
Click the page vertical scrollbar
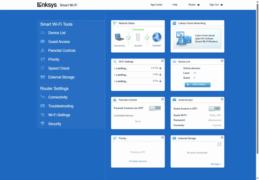tap(257, 79)
